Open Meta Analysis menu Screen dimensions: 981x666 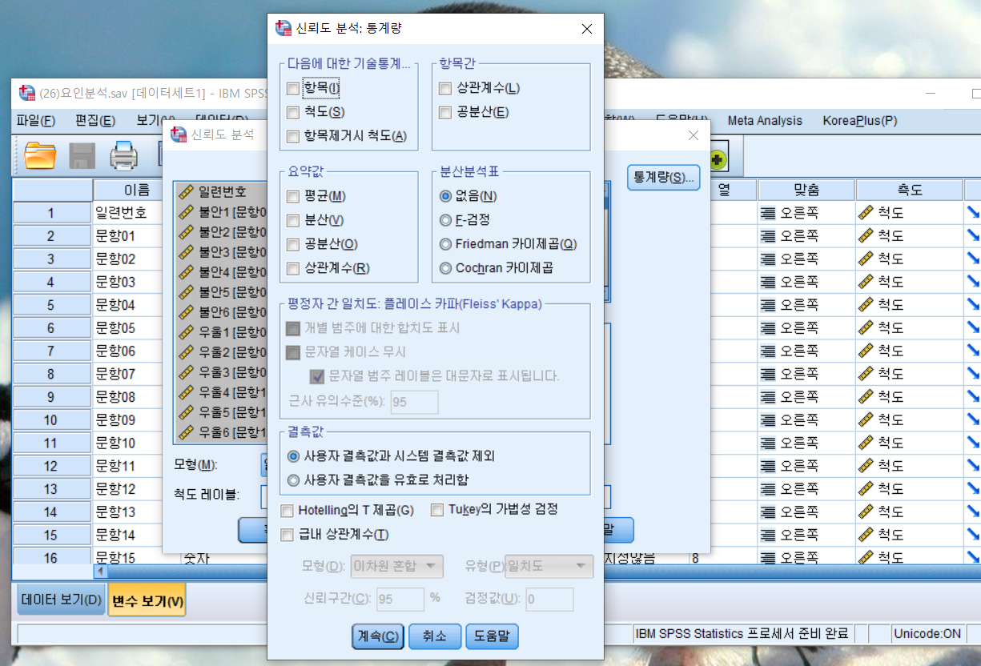click(765, 121)
